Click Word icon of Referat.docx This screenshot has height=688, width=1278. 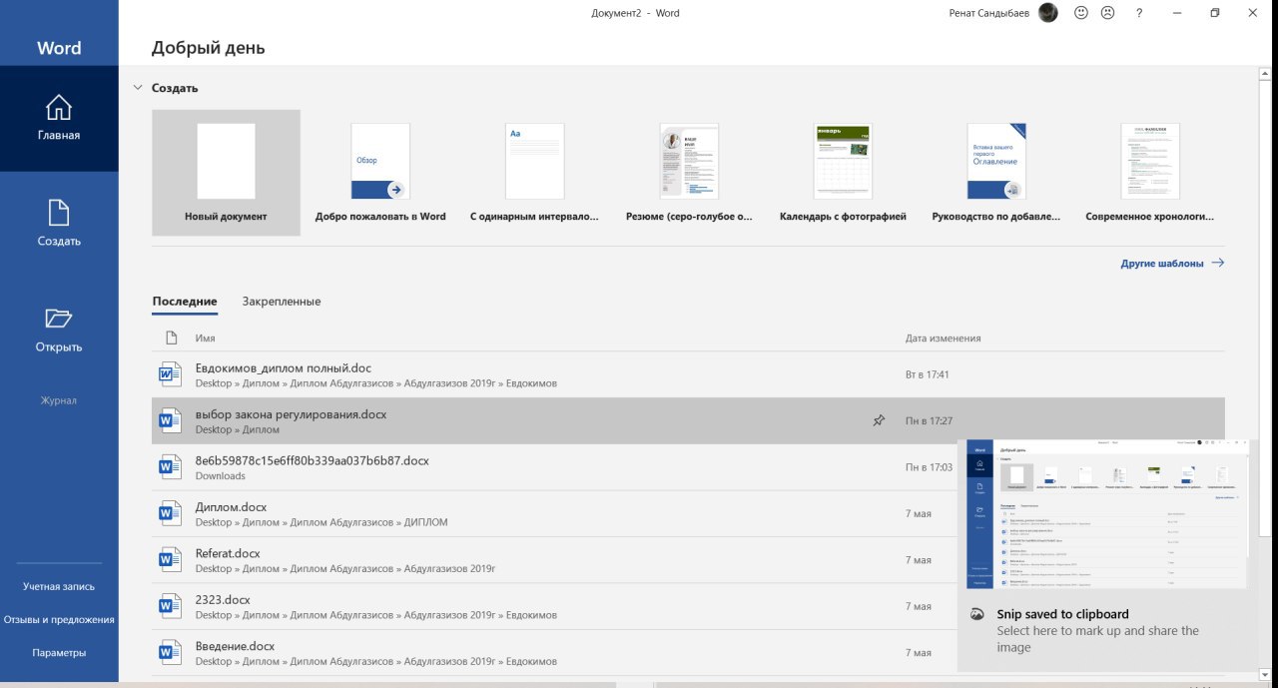pyautogui.click(x=171, y=559)
